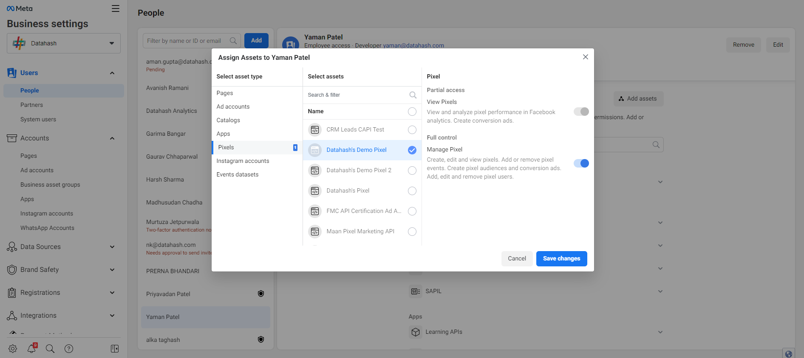Click the blue Add button
The image size is (804, 358).
pyautogui.click(x=256, y=41)
